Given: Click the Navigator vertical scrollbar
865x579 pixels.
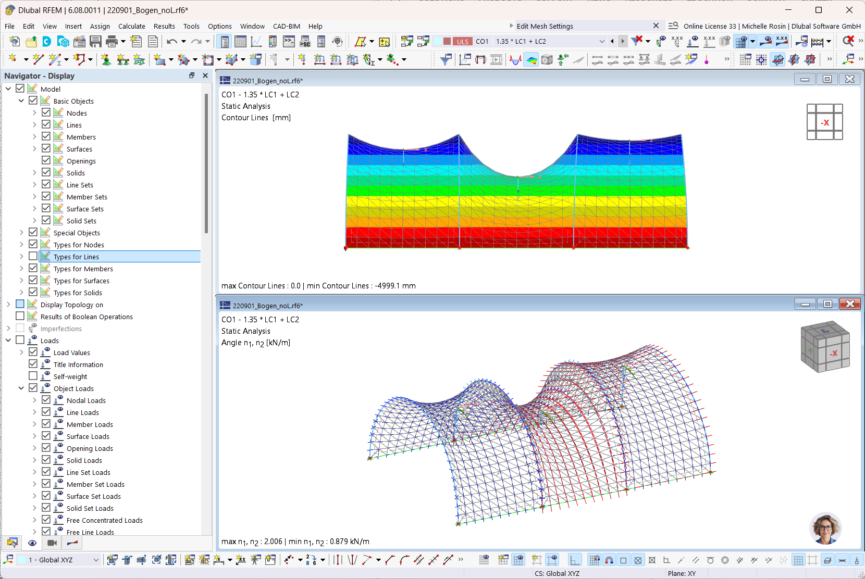Looking at the screenshot, I should pos(206,162).
